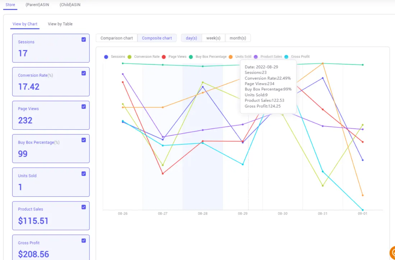Viewport: 395px width, 260px height.
Task: Uncheck the Sessions metric card checkbox
Action: tap(83, 40)
